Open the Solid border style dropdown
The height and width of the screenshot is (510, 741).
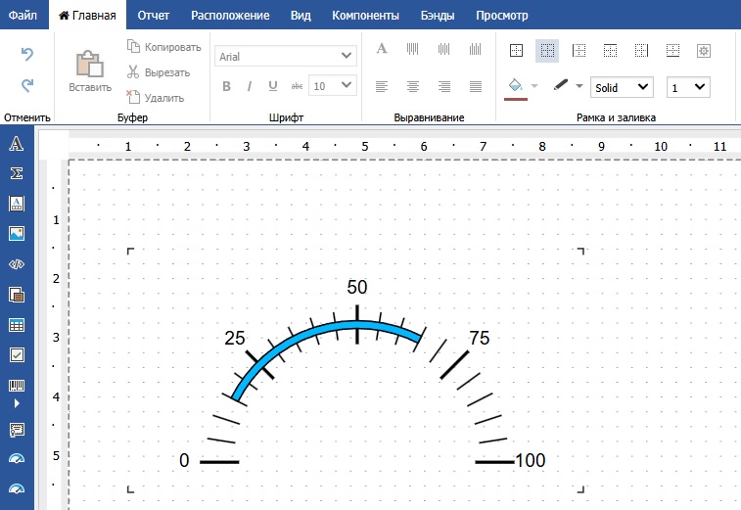[x=622, y=87]
